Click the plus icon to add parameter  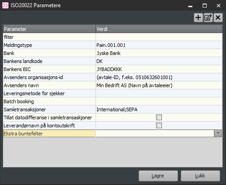click(x=198, y=17)
